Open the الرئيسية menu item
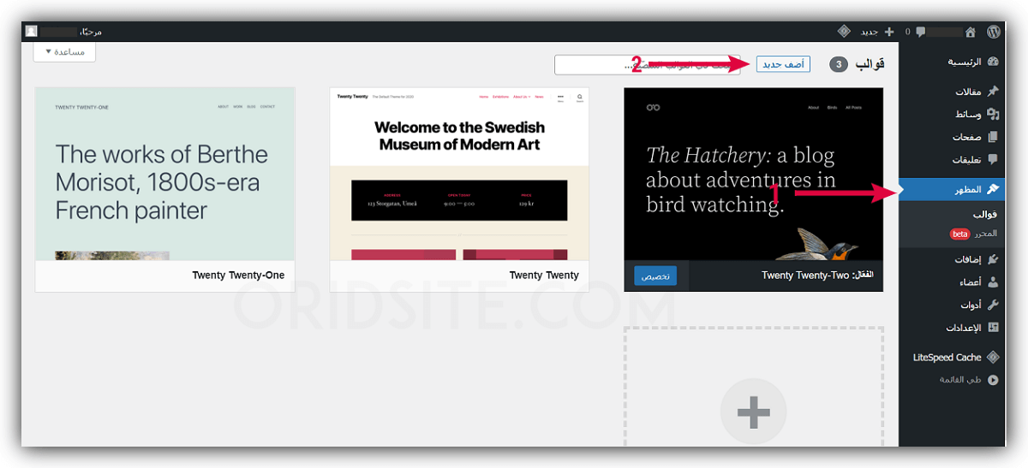This screenshot has height=468, width=1028. (x=953, y=62)
